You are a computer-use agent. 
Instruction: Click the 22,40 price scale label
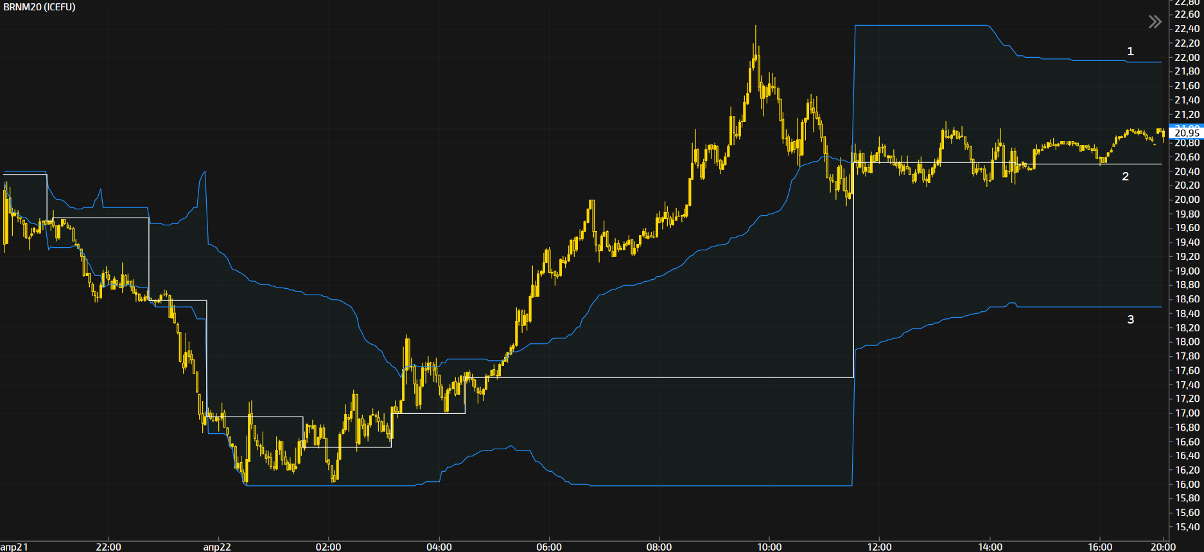click(x=1187, y=29)
